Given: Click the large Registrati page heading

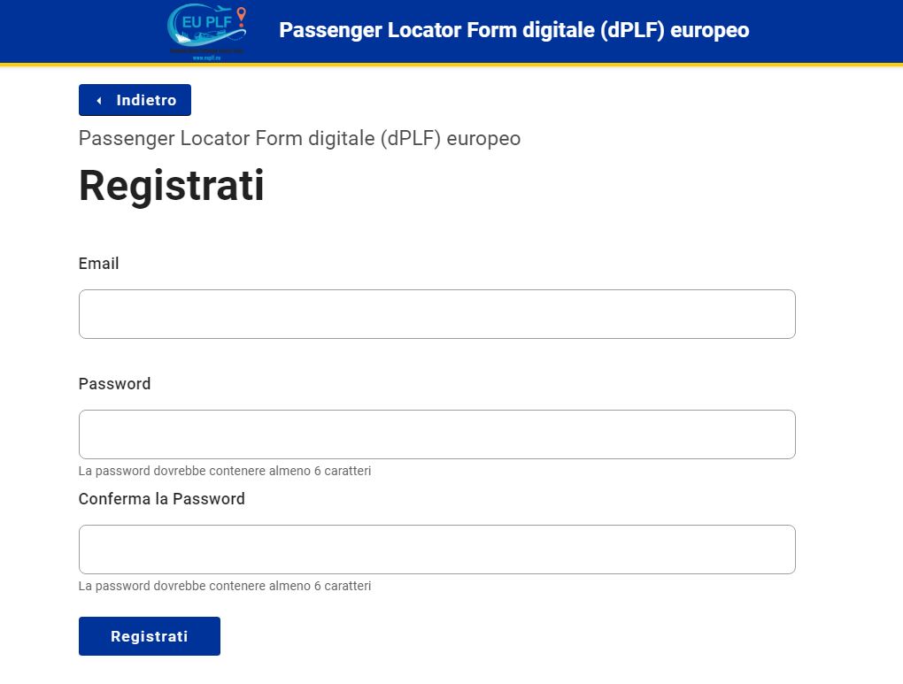Looking at the screenshot, I should [172, 186].
